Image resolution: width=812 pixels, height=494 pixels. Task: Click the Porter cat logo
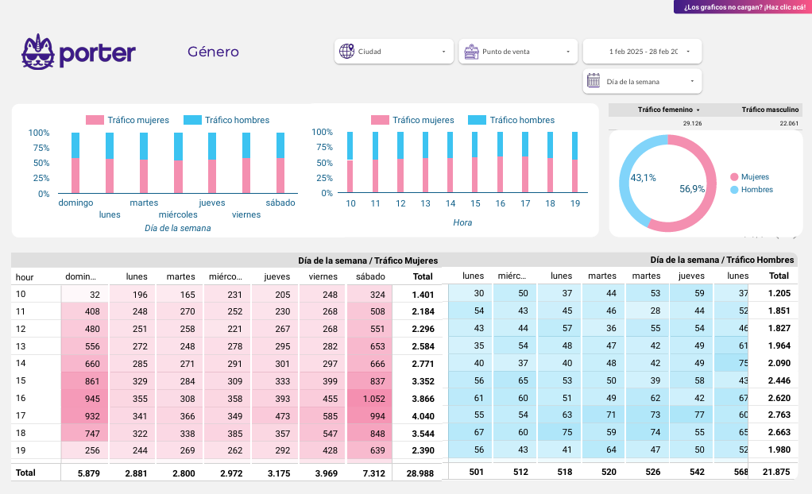37,52
